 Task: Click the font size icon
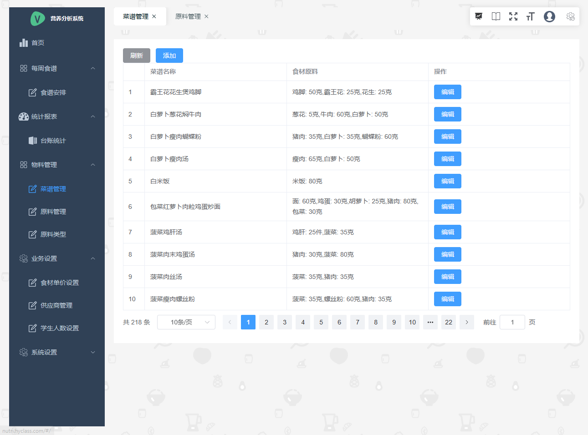tap(530, 16)
